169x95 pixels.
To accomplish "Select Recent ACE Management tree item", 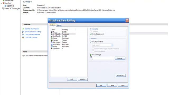I will (x=12, y=8).
